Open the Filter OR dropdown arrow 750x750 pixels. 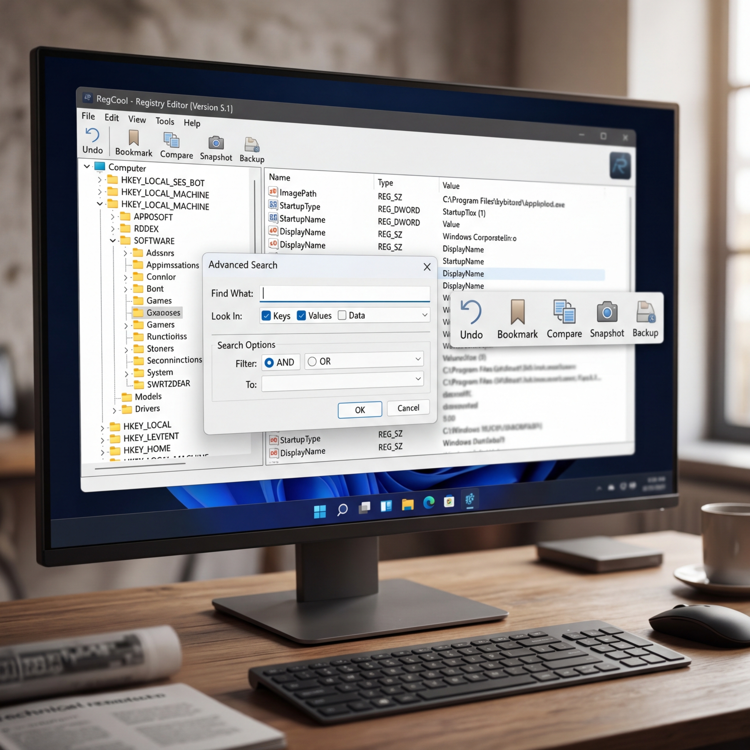[418, 359]
